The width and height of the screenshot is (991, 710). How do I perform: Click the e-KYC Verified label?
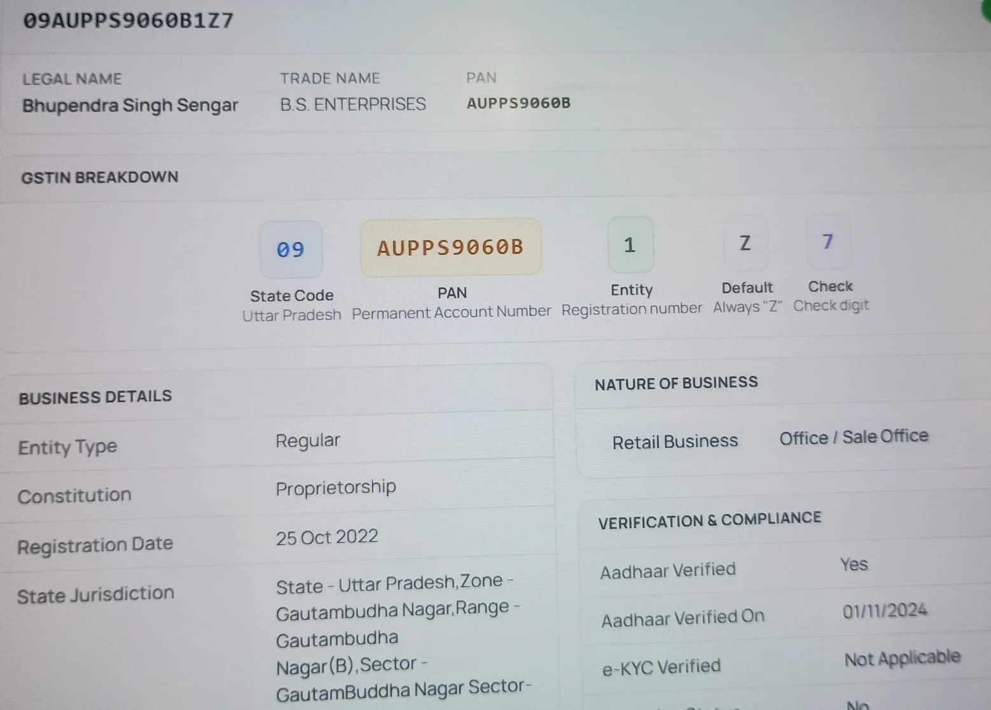coord(662,667)
